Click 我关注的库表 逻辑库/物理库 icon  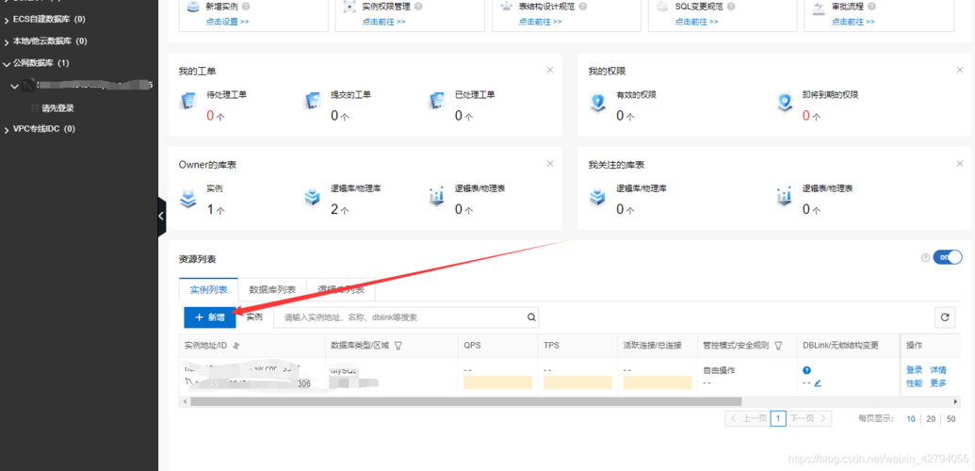(x=597, y=197)
